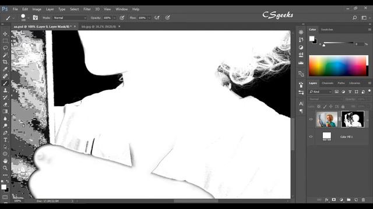The height and width of the screenshot is (209, 373).
Task: Open the Flow slider dropdown arrow
Action: (149, 18)
